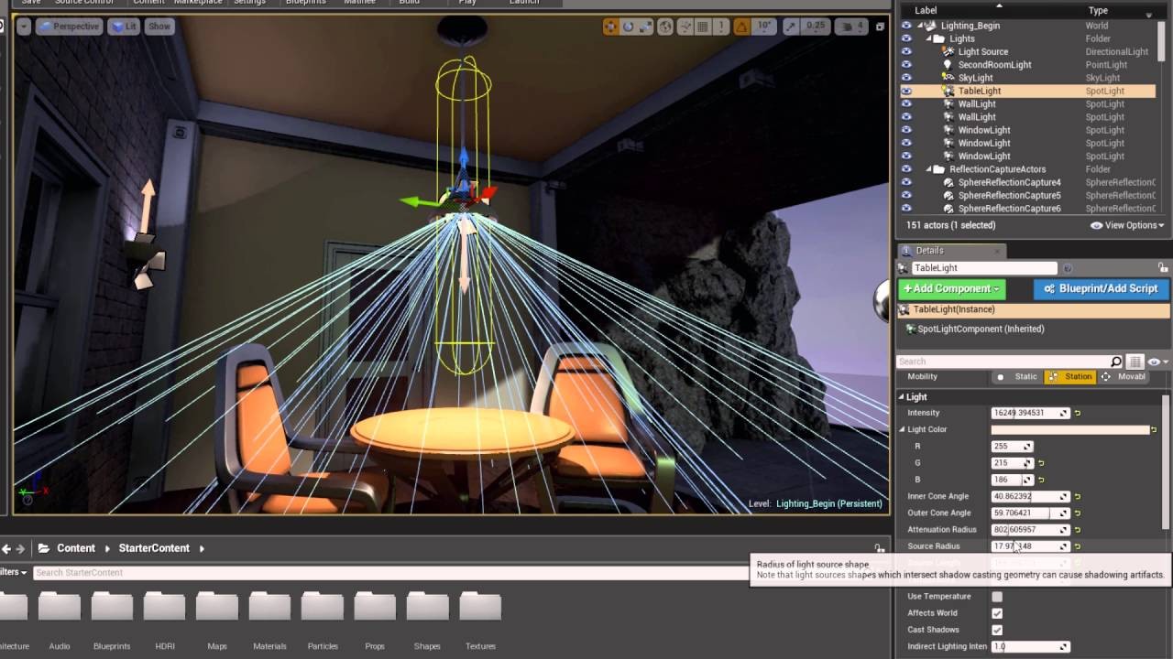Click the lock details panel icon
The height and width of the screenshot is (659, 1173).
pos(1164,268)
